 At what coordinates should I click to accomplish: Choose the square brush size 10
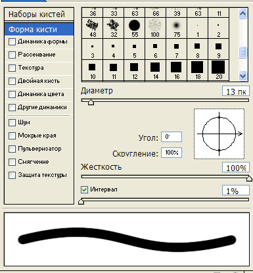pos(92,70)
